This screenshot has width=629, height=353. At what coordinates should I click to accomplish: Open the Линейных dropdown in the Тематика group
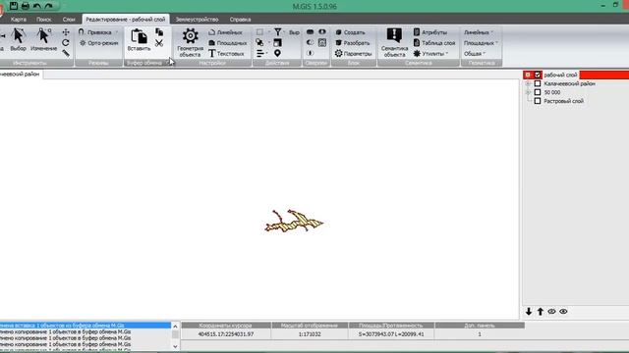(479, 32)
